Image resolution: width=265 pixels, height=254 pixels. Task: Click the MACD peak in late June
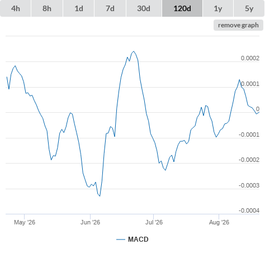(134, 51)
